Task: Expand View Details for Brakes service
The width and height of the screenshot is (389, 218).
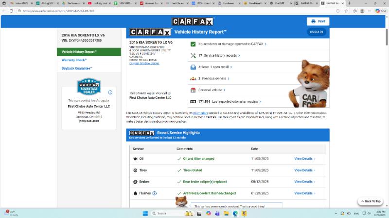Action: [304, 182]
